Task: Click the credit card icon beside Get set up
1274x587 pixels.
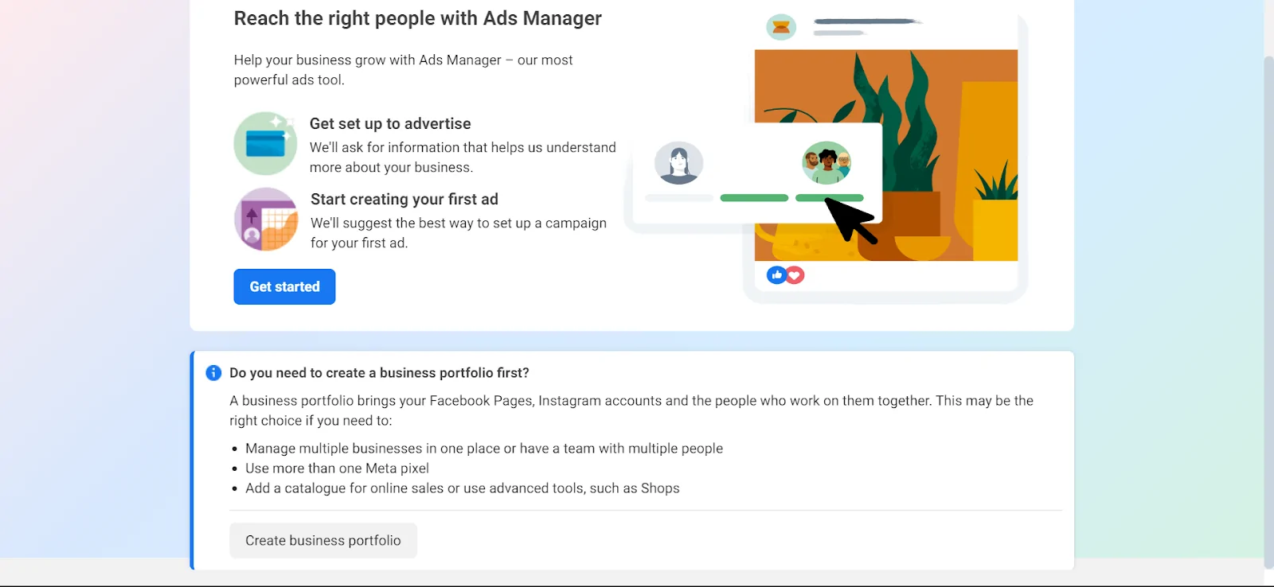Action: coord(265,143)
